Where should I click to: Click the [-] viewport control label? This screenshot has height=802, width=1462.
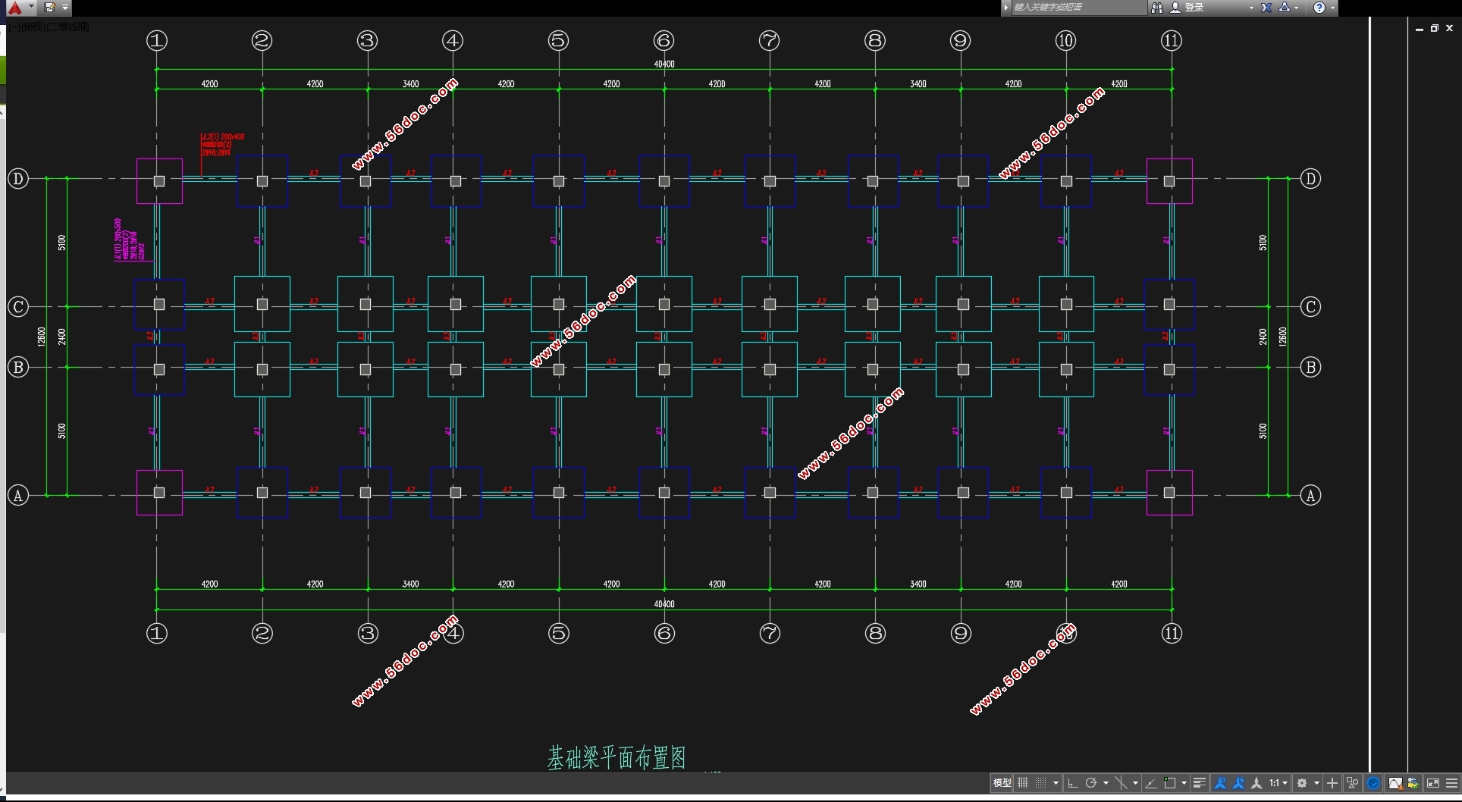(x=14, y=27)
